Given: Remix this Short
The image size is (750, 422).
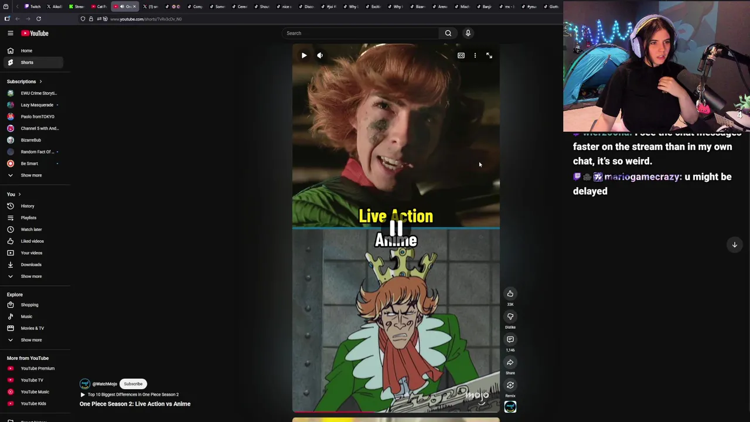Looking at the screenshot, I should pyautogui.click(x=510, y=385).
